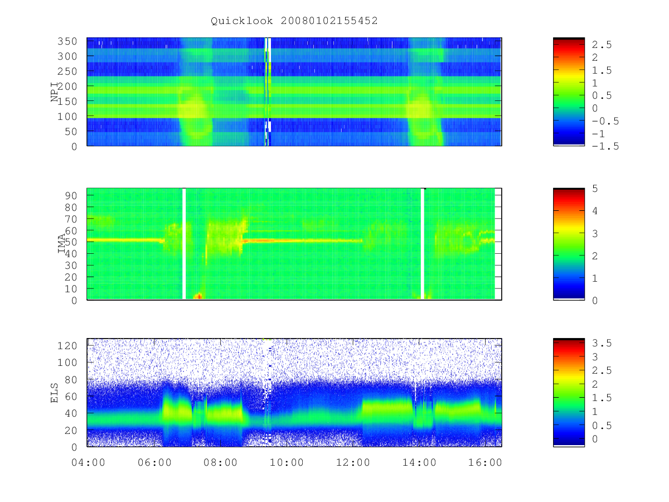Click the 2.5 label on NPI colorbar

(x=602, y=44)
